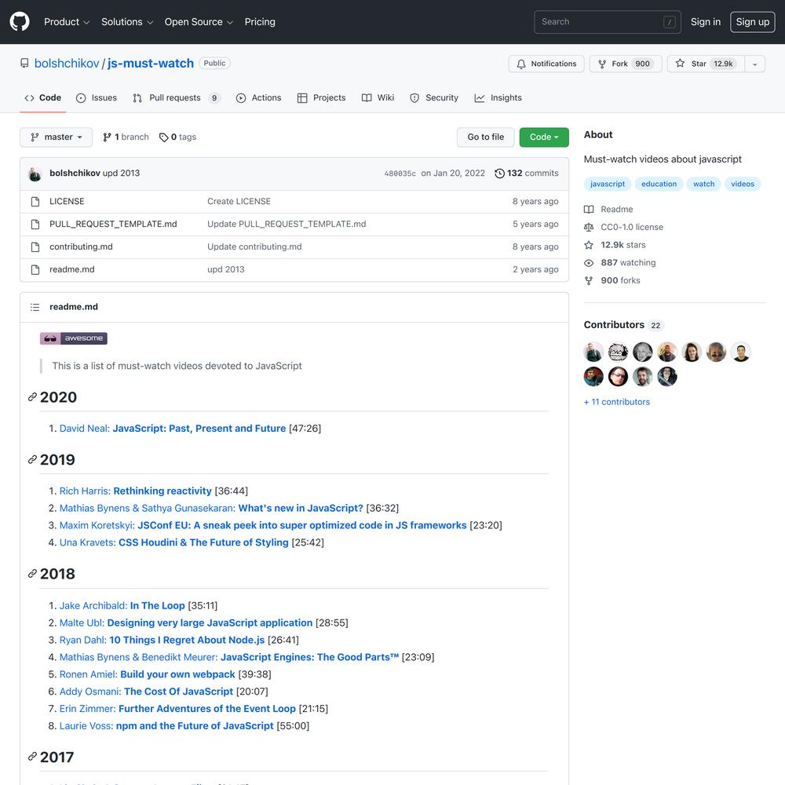Click the star icon in the Star button
Screen dimensions: 785x785
[x=680, y=64]
